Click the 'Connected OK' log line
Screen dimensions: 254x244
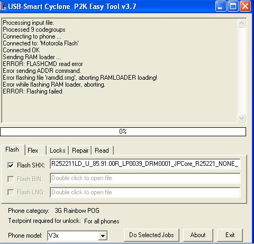coord(21,50)
